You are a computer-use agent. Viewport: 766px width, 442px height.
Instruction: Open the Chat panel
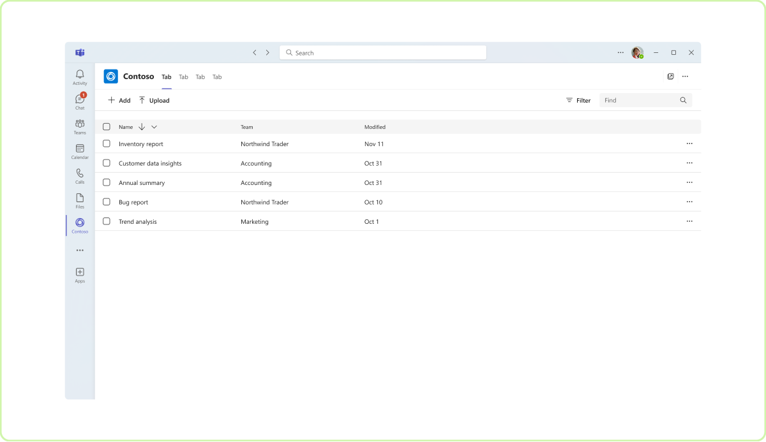tap(79, 101)
